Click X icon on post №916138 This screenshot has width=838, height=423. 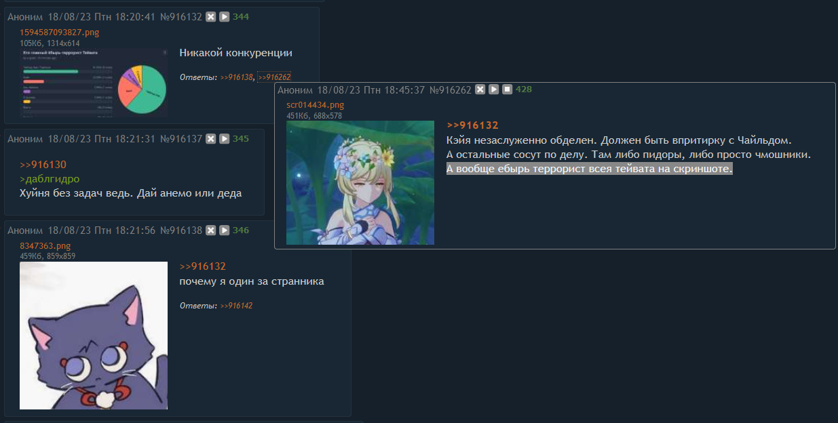[211, 230]
